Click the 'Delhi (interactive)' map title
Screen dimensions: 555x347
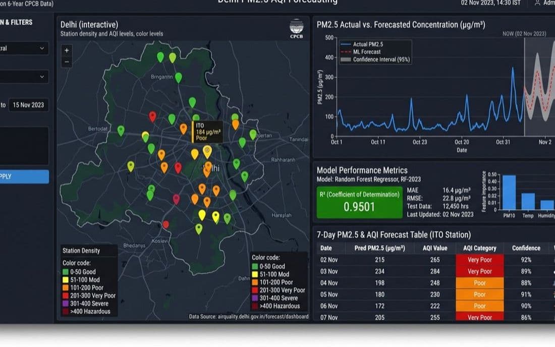click(x=89, y=24)
